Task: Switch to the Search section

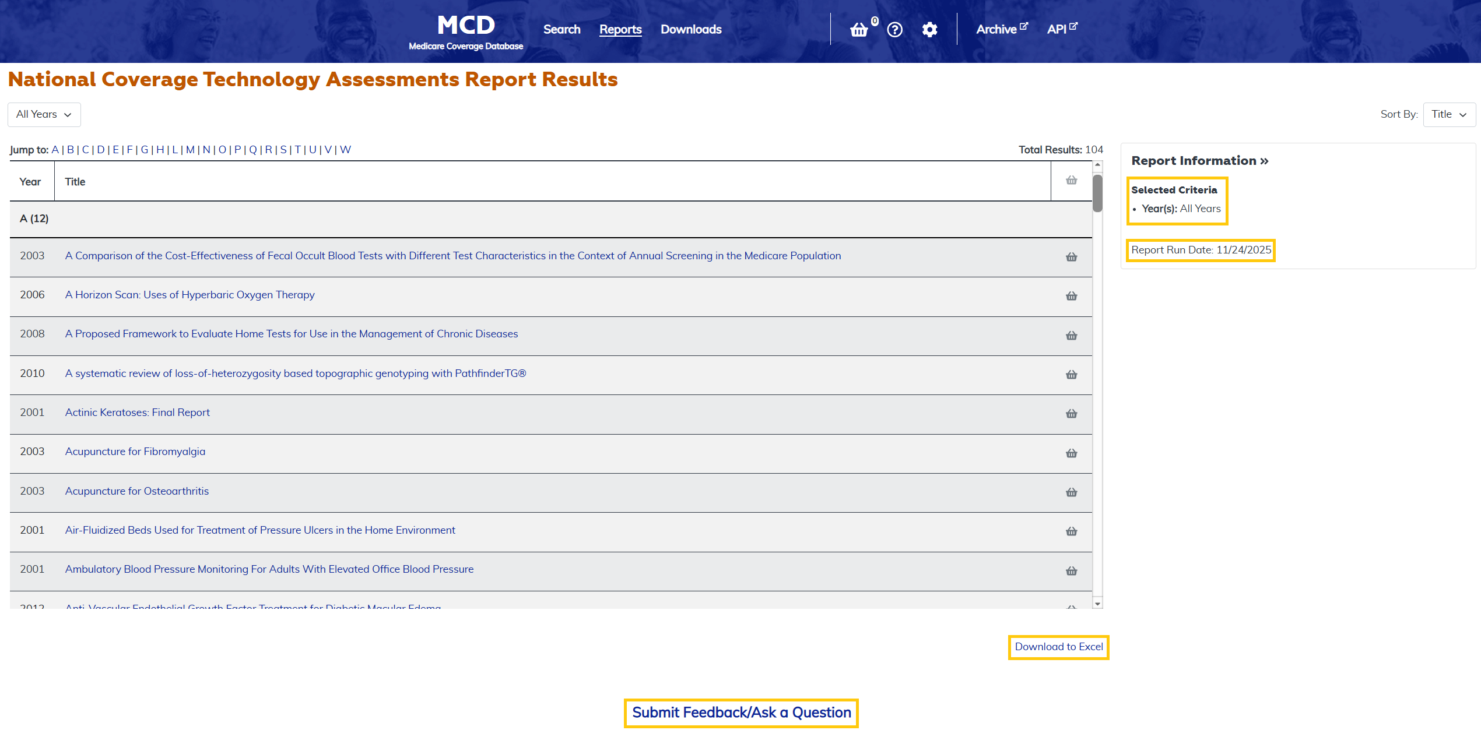Action: click(561, 29)
